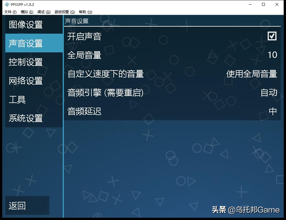Switch to 图像设置 settings section
The width and height of the screenshot is (286, 220).
26,25
